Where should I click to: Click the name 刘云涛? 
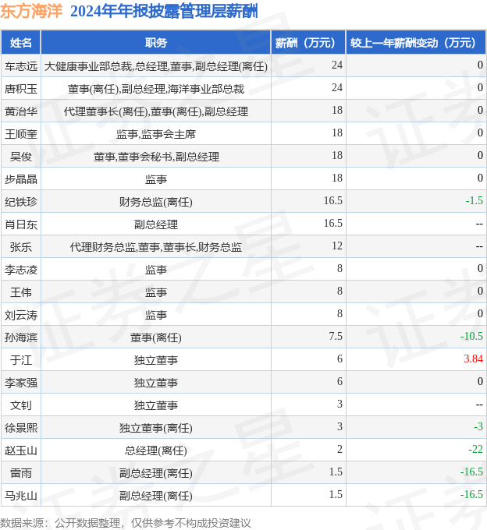[20, 316]
